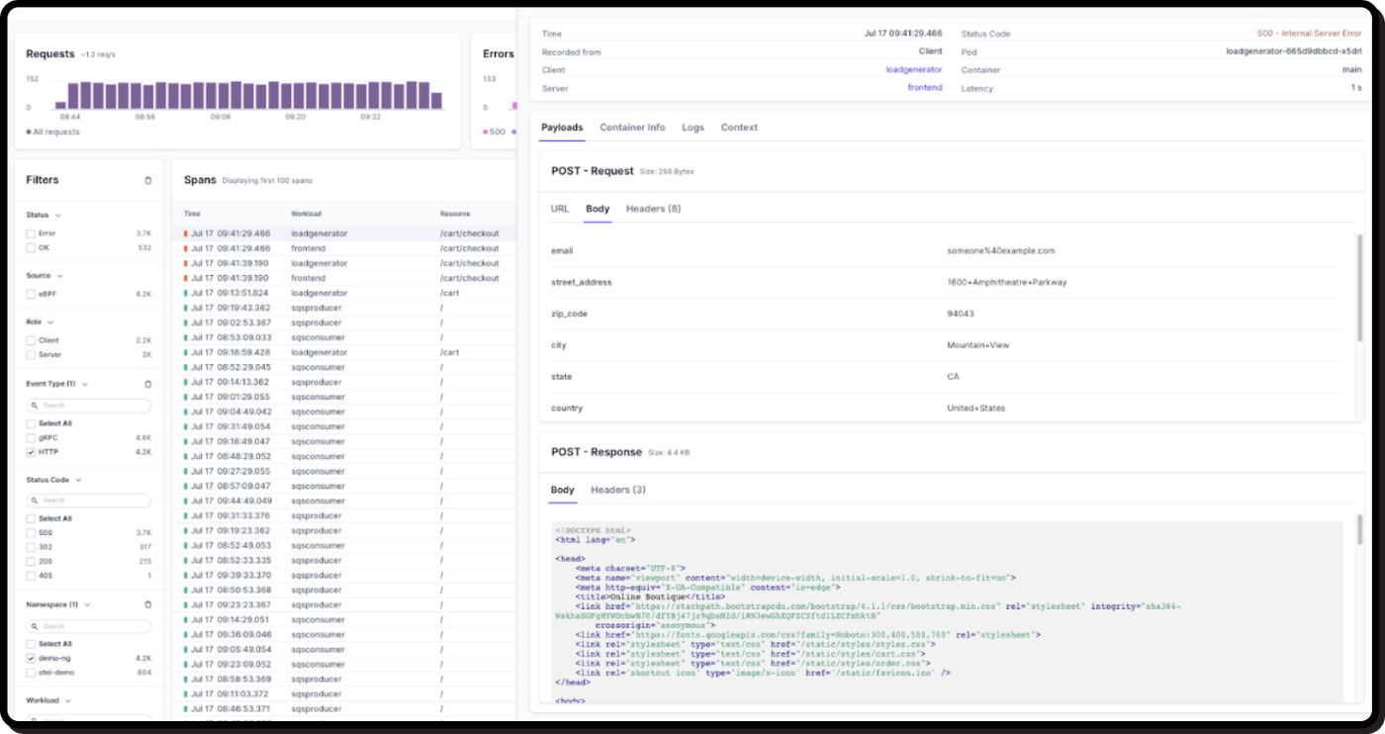Check the otel-demo namespace
Image resolution: width=1385 pixels, height=734 pixels.
point(31,673)
